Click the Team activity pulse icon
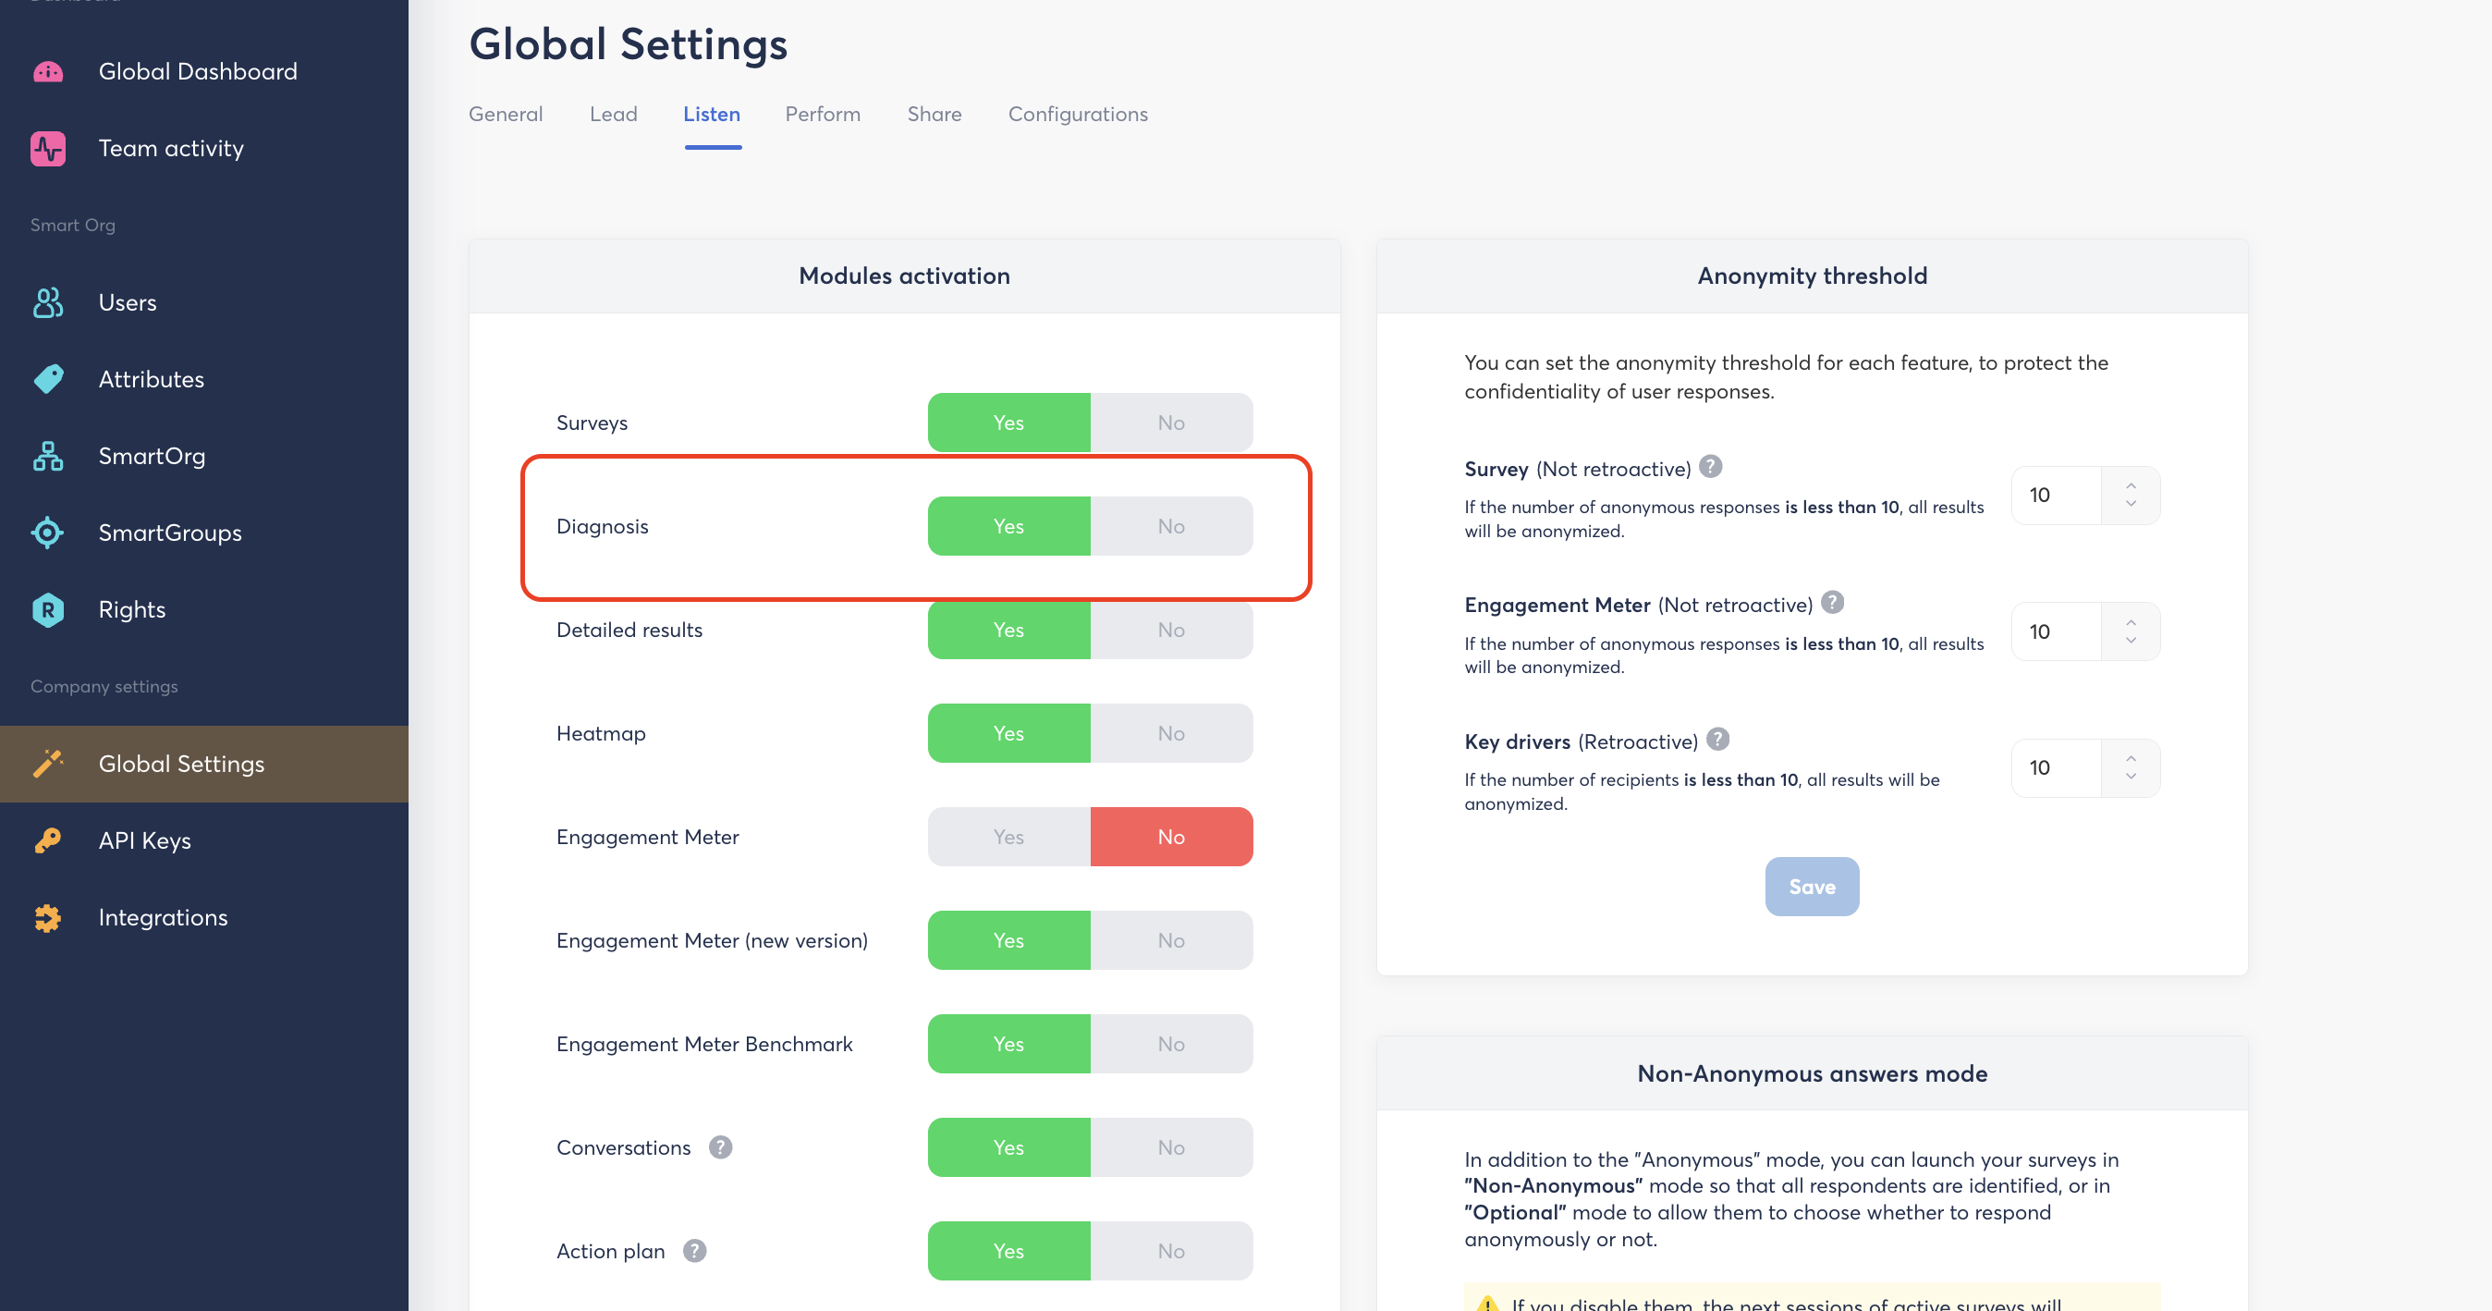Screen dimensions: 2492x1311 [47, 148]
